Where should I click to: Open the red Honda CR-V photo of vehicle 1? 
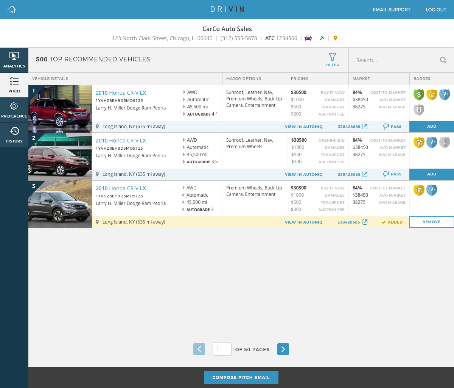tap(60, 108)
